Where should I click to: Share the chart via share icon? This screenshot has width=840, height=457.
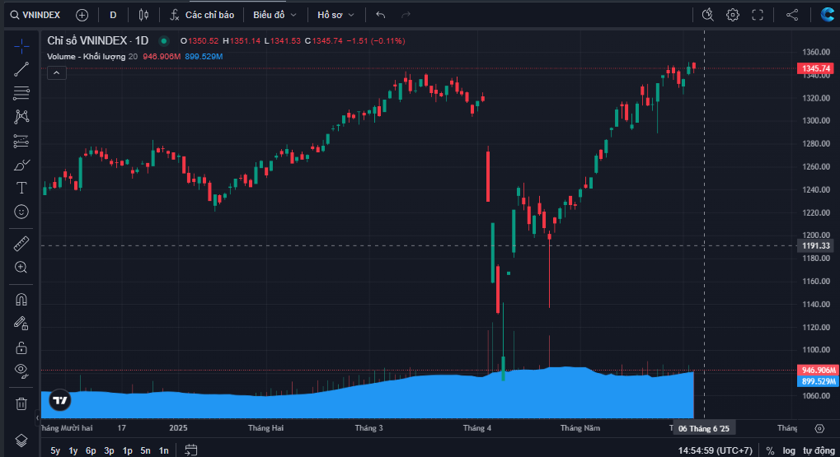point(792,15)
